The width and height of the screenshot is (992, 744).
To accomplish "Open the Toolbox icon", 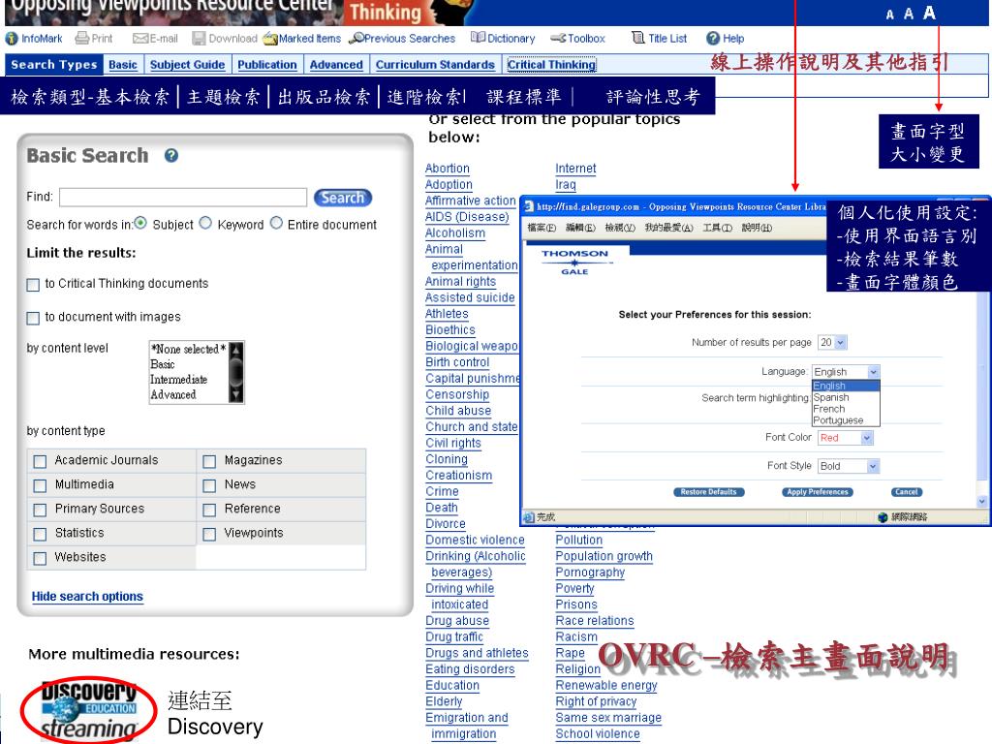I will 558,39.
